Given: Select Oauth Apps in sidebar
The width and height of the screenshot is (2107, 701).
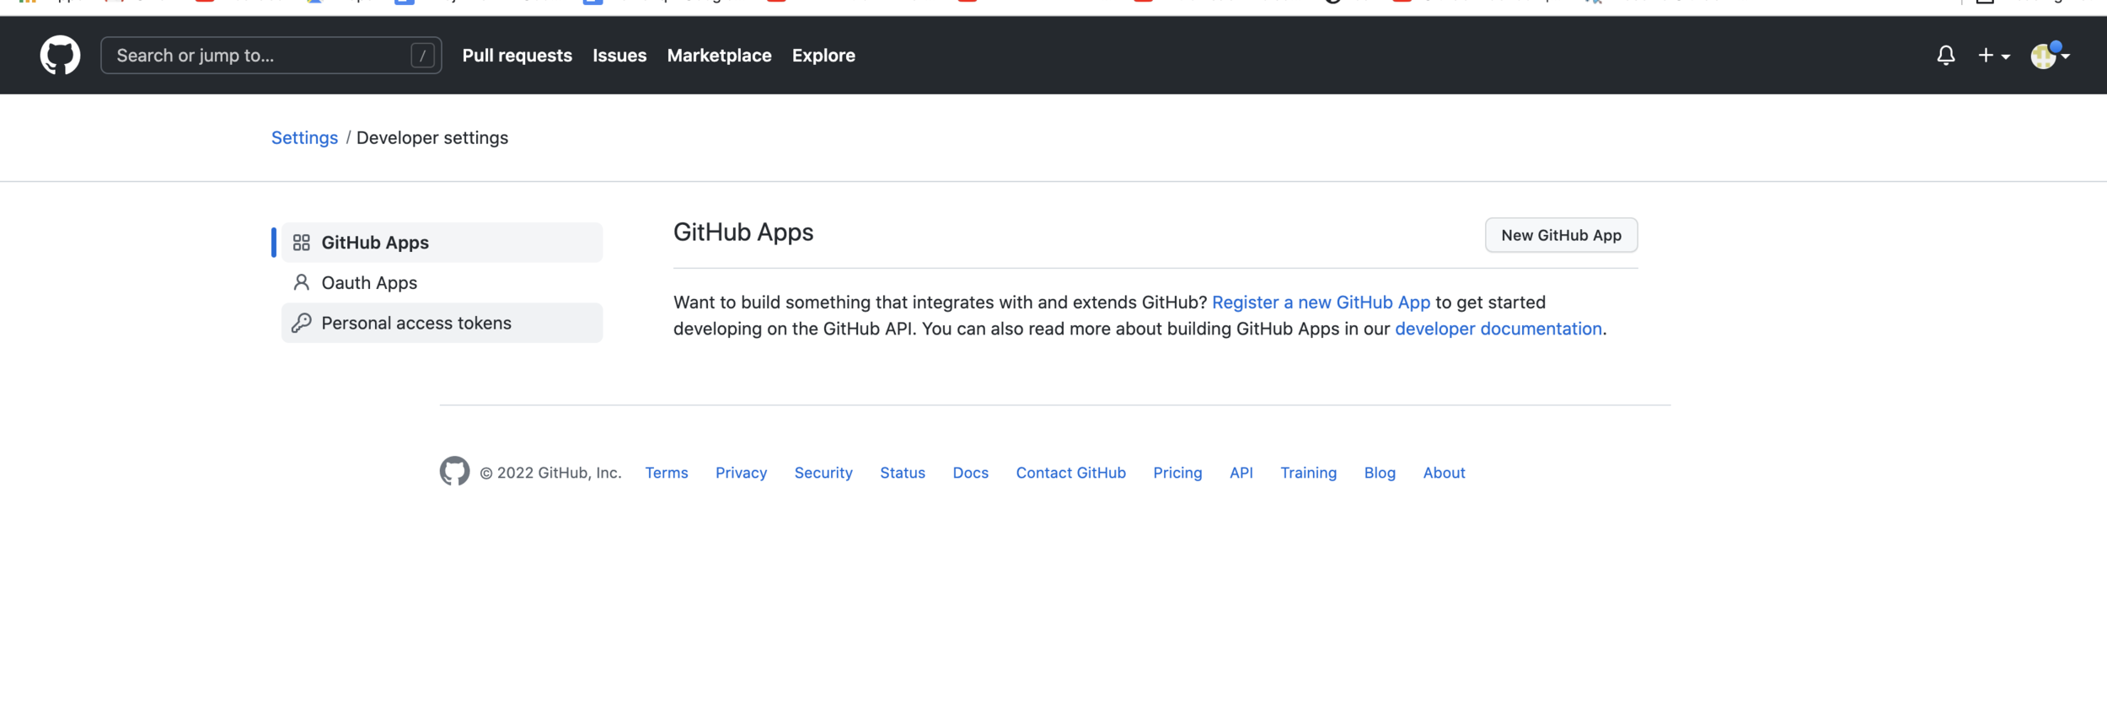Looking at the screenshot, I should [442, 283].
